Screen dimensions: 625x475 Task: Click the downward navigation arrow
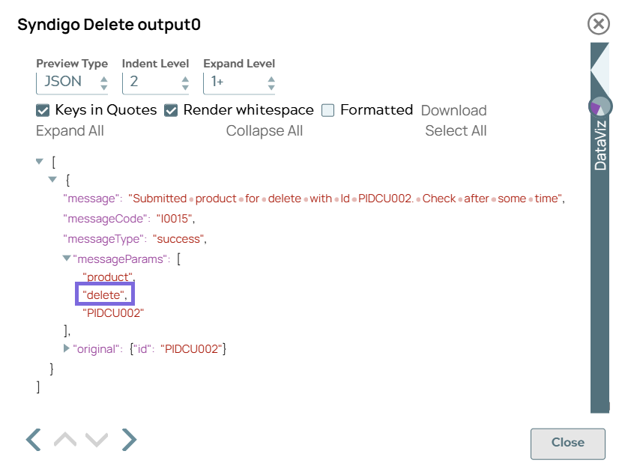pos(96,439)
